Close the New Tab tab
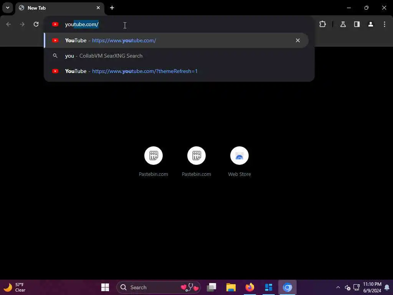Screen dimensions: 393x295 (x=98, y=8)
